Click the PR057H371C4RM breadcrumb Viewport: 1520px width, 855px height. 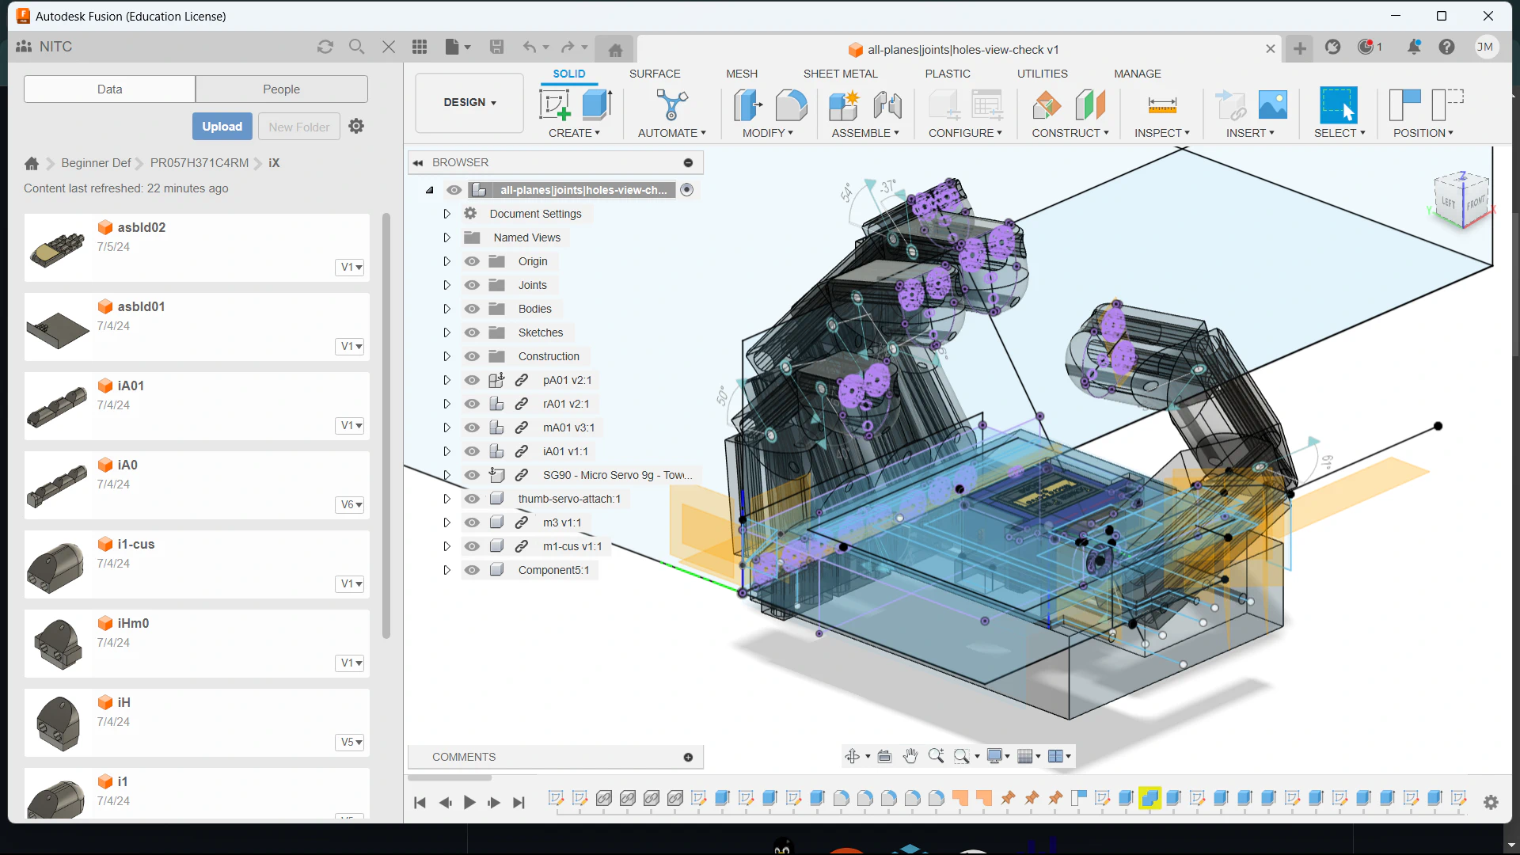[x=199, y=163]
